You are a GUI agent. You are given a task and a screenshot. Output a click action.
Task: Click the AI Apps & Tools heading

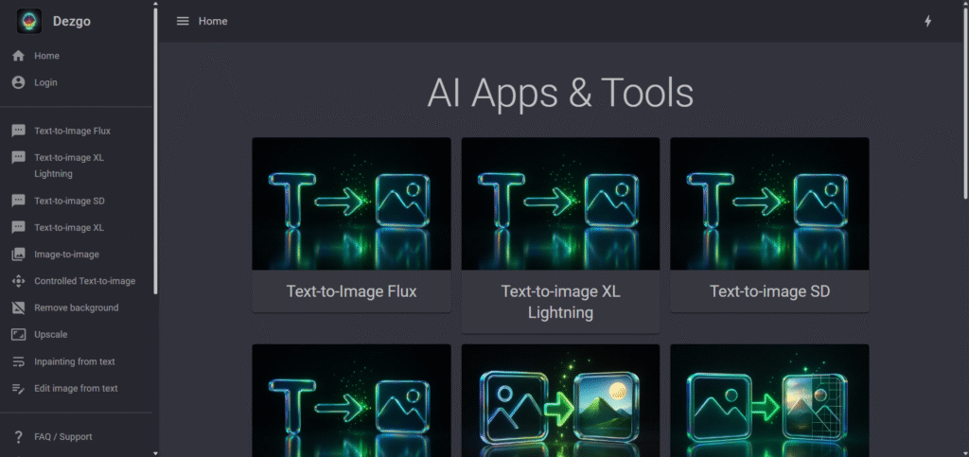click(560, 94)
